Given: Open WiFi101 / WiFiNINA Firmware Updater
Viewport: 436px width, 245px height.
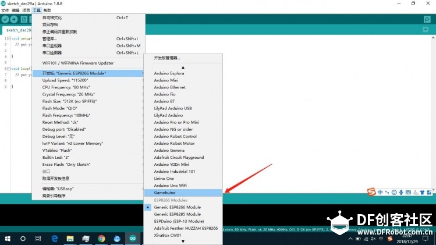Looking at the screenshot, I should (x=88, y=63).
